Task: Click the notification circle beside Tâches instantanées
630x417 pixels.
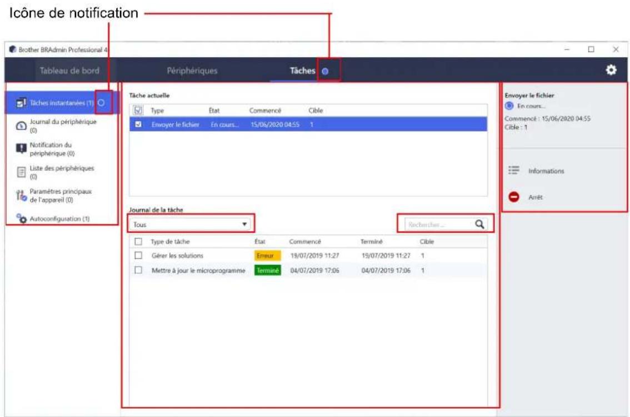Action: coord(101,103)
